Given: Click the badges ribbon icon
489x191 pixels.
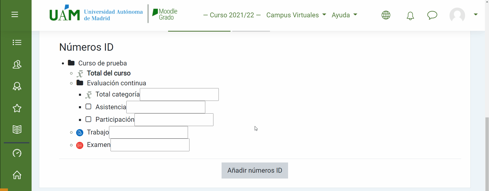Looking at the screenshot, I should [x=17, y=86].
